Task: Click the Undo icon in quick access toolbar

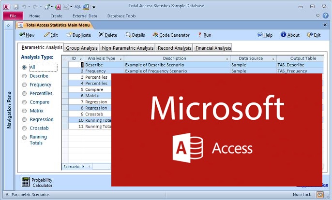Action: point(24,7)
